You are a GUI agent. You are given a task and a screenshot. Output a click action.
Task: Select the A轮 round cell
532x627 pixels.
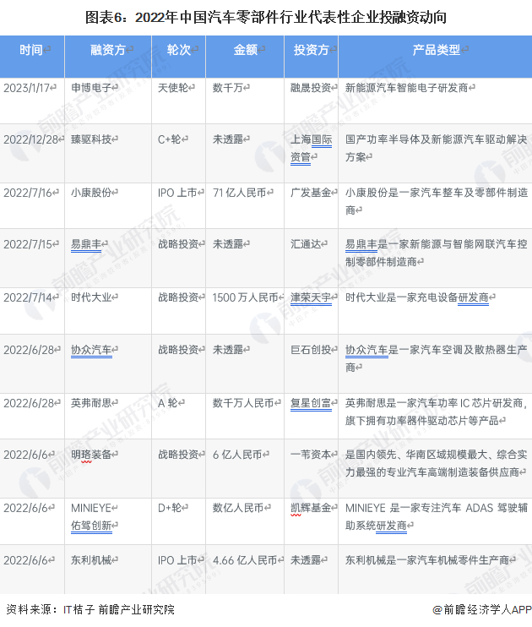tap(168, 403)
